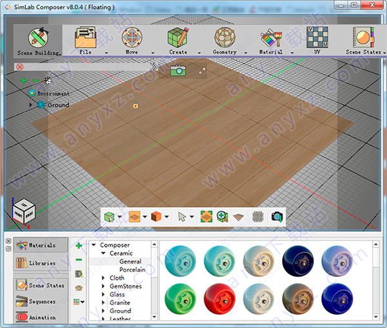Collapse the Ceramic category
Viewport: 387px width, 328px height.
point(104,253)
